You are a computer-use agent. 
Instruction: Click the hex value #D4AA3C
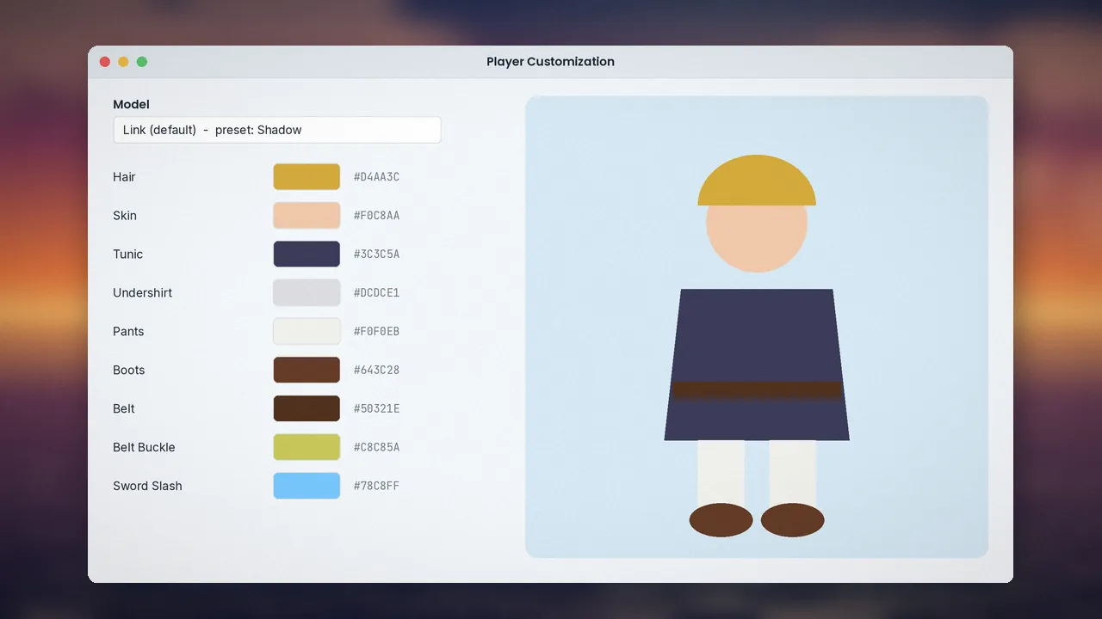(376, 177)
